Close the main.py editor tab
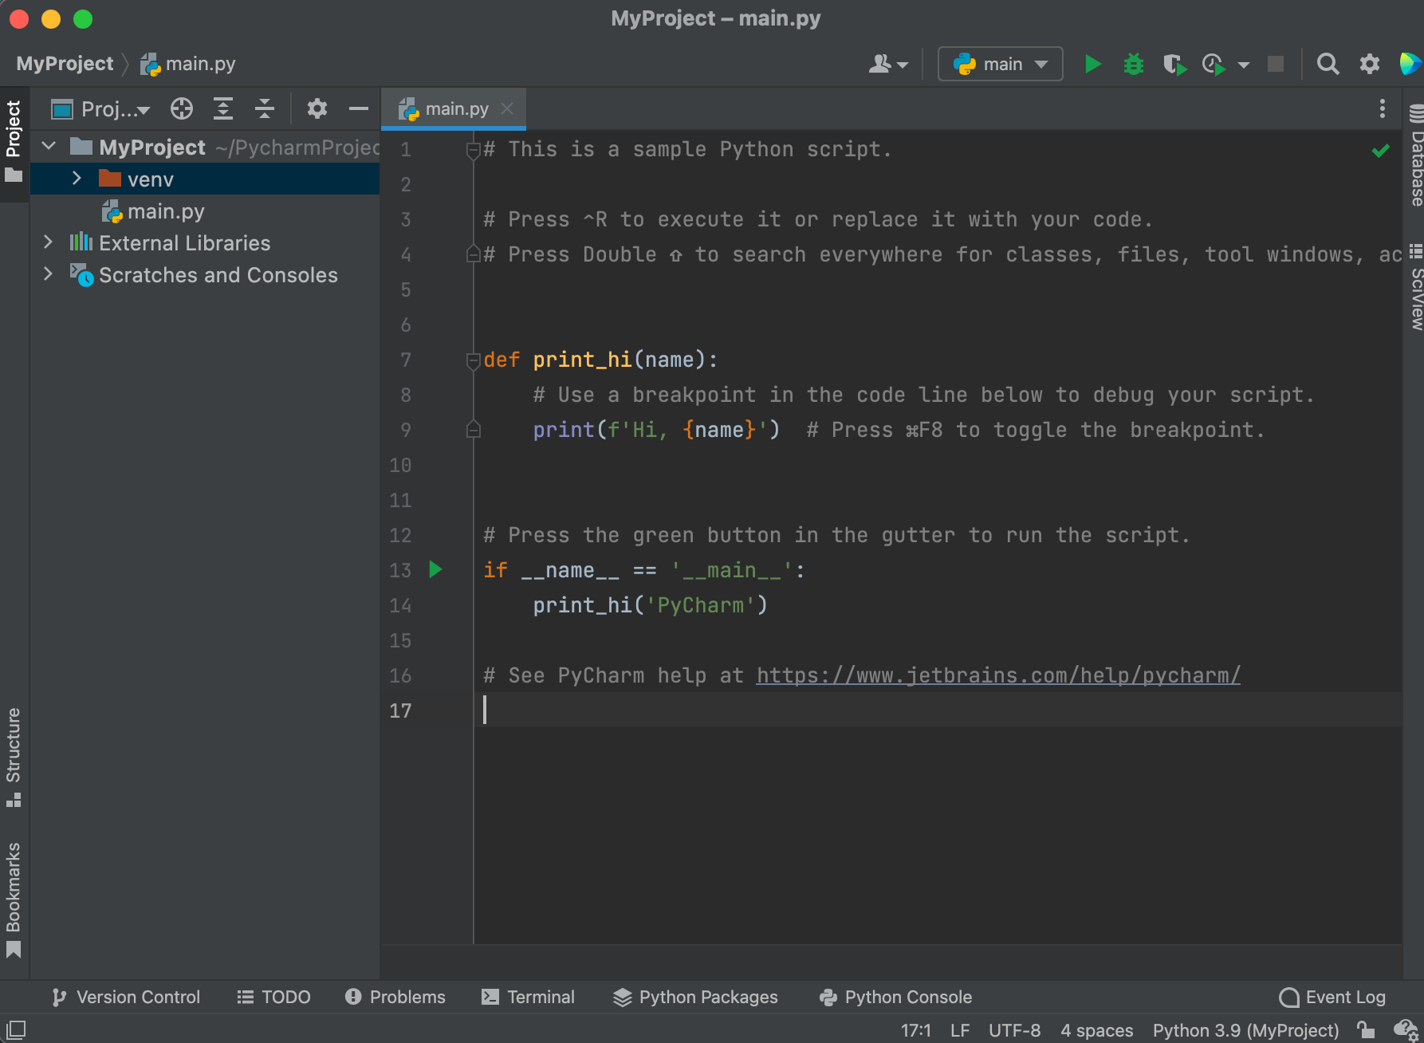 507,108
